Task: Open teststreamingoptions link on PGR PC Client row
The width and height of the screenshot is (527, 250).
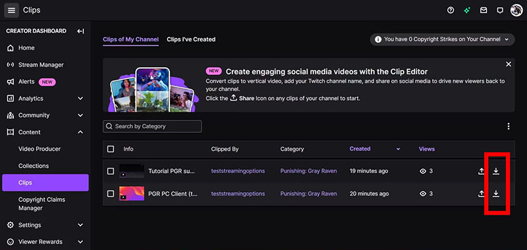Action: [238, 193]
